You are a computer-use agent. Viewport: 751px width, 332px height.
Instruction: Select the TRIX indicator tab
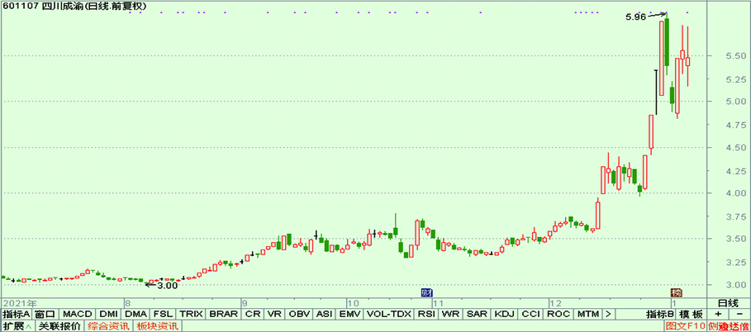pyautogui.click(x=191, y=315)
